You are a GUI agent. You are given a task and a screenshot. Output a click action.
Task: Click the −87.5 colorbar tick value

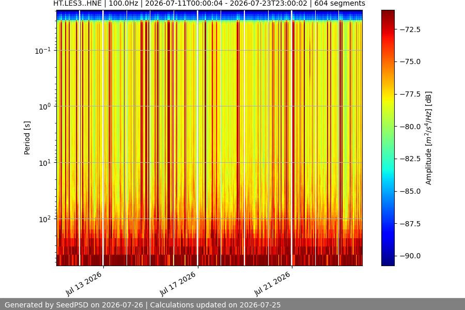click(410, 223)
